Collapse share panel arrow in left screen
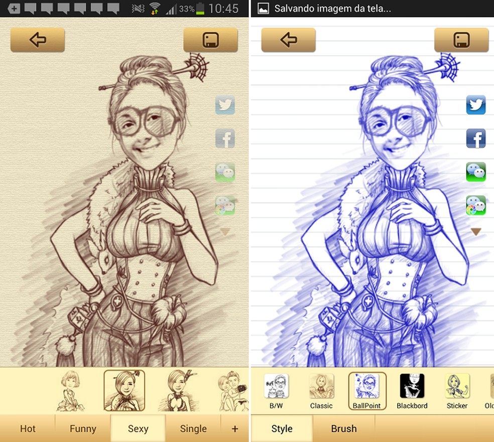This screenshot has height=442, width=494. (x=224, y=232)
